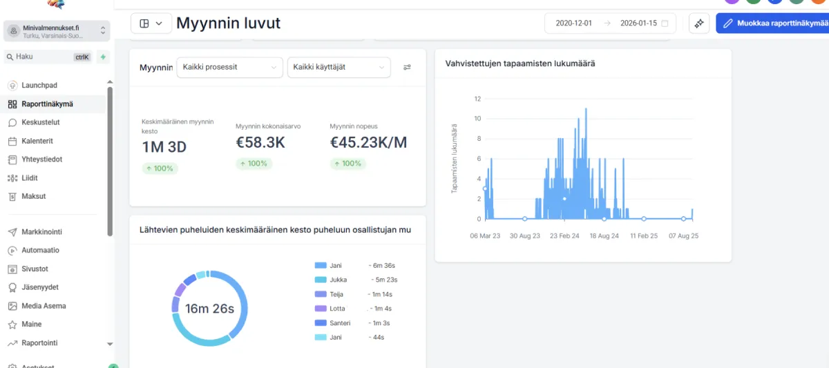Click the Myynnin luvut page title
The height and width of the screenshot is (368, 829).
pyautogui.click(x=229, y=23)
